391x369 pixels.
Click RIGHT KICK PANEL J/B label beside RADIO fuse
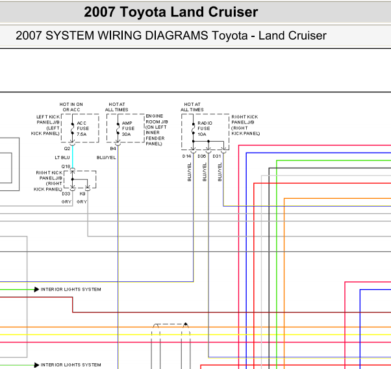click(x=246, y=125)
